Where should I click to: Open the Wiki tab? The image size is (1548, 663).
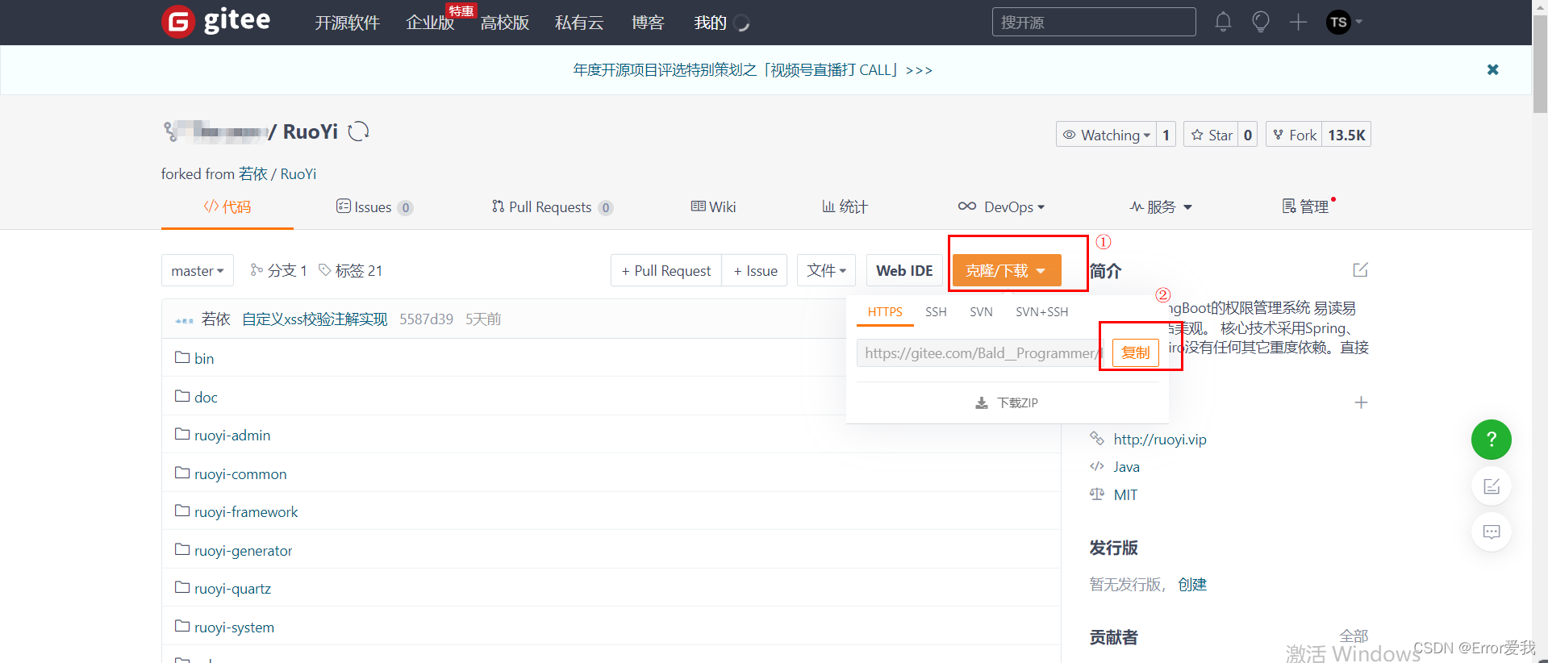[713, 206]
